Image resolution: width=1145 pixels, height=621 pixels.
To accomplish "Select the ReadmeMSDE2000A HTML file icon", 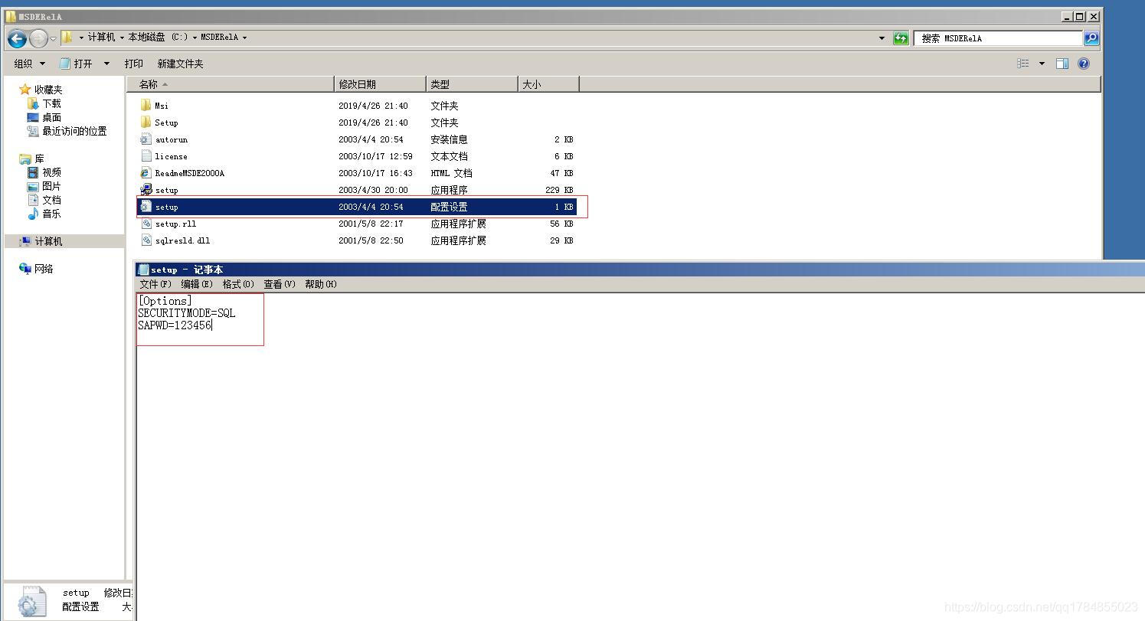I will pos(146,173).
